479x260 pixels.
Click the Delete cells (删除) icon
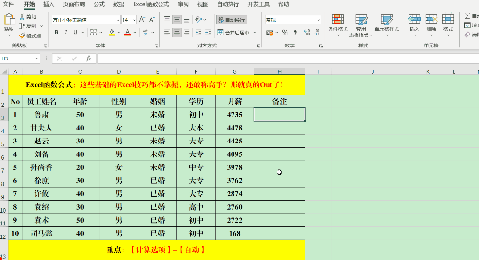[x=431, y=20]
